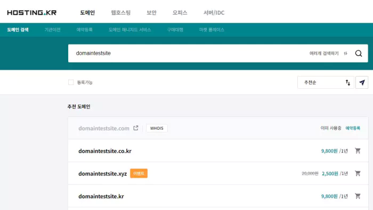Click the magnifier search icon
This screenshot has width=373, height=210.
pos(359,53)
